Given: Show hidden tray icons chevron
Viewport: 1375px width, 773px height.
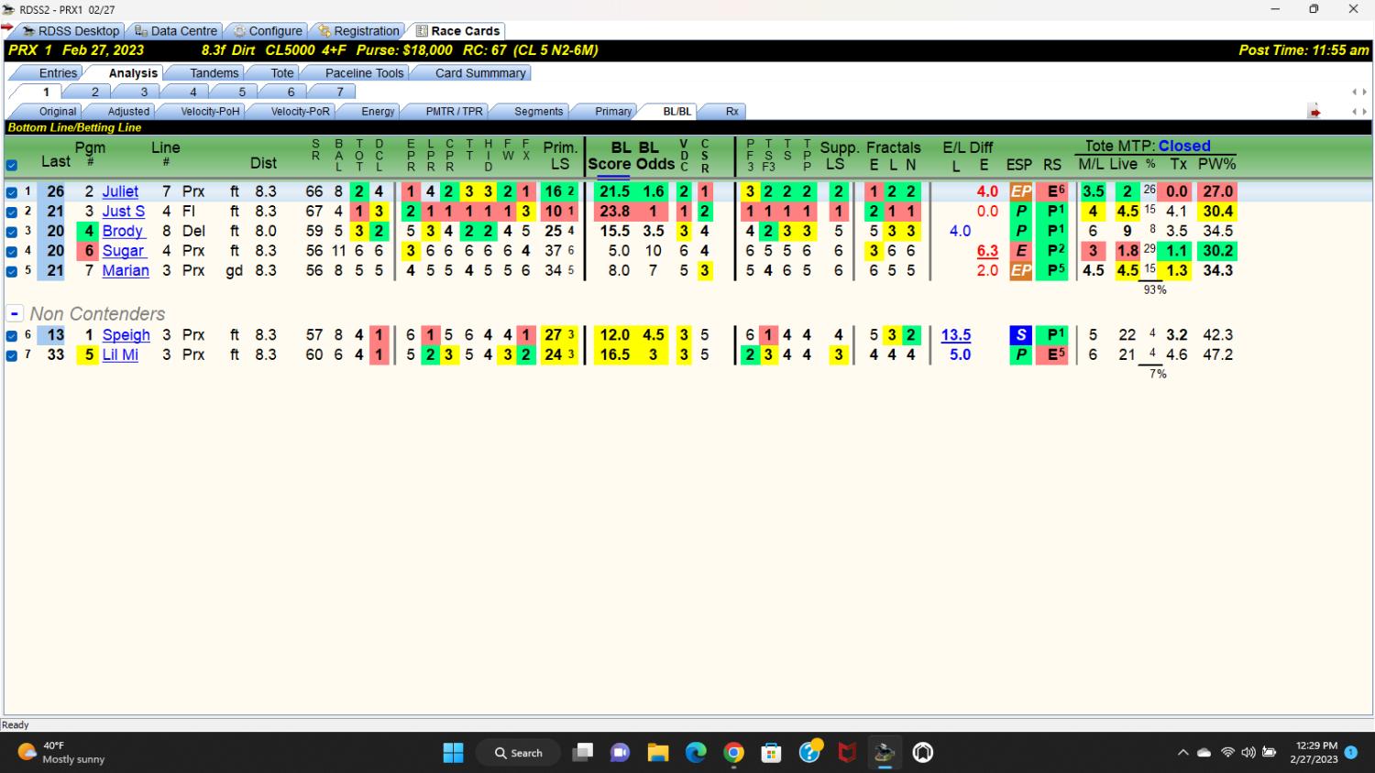Looking at the screenshot, I should point(1182,753).
